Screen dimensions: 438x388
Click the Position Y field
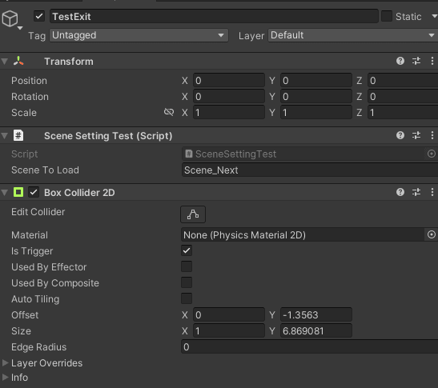(316, 80)
